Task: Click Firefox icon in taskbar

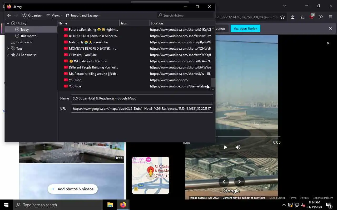Action: (x=123, y=205)
